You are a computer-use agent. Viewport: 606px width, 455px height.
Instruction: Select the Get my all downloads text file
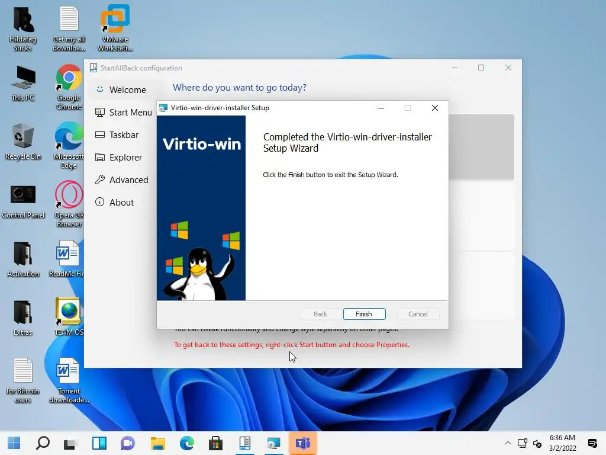(69, 30)
